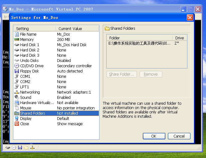Click the shared folder status bar icon
This screenshot has height=158, width=206.
[x=26, y=148]
